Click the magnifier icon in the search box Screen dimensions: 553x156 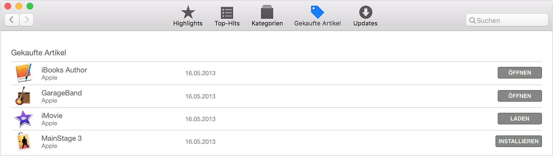(x=472, y=21)
